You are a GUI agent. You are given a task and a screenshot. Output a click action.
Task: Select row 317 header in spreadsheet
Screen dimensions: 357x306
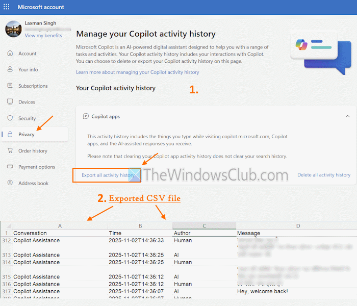click(x=6, y=291)
